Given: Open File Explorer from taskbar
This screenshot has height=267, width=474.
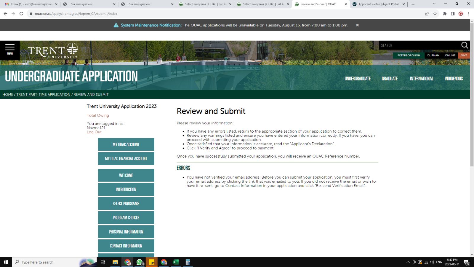Looking at the screenshot, I should click(115, 262).
